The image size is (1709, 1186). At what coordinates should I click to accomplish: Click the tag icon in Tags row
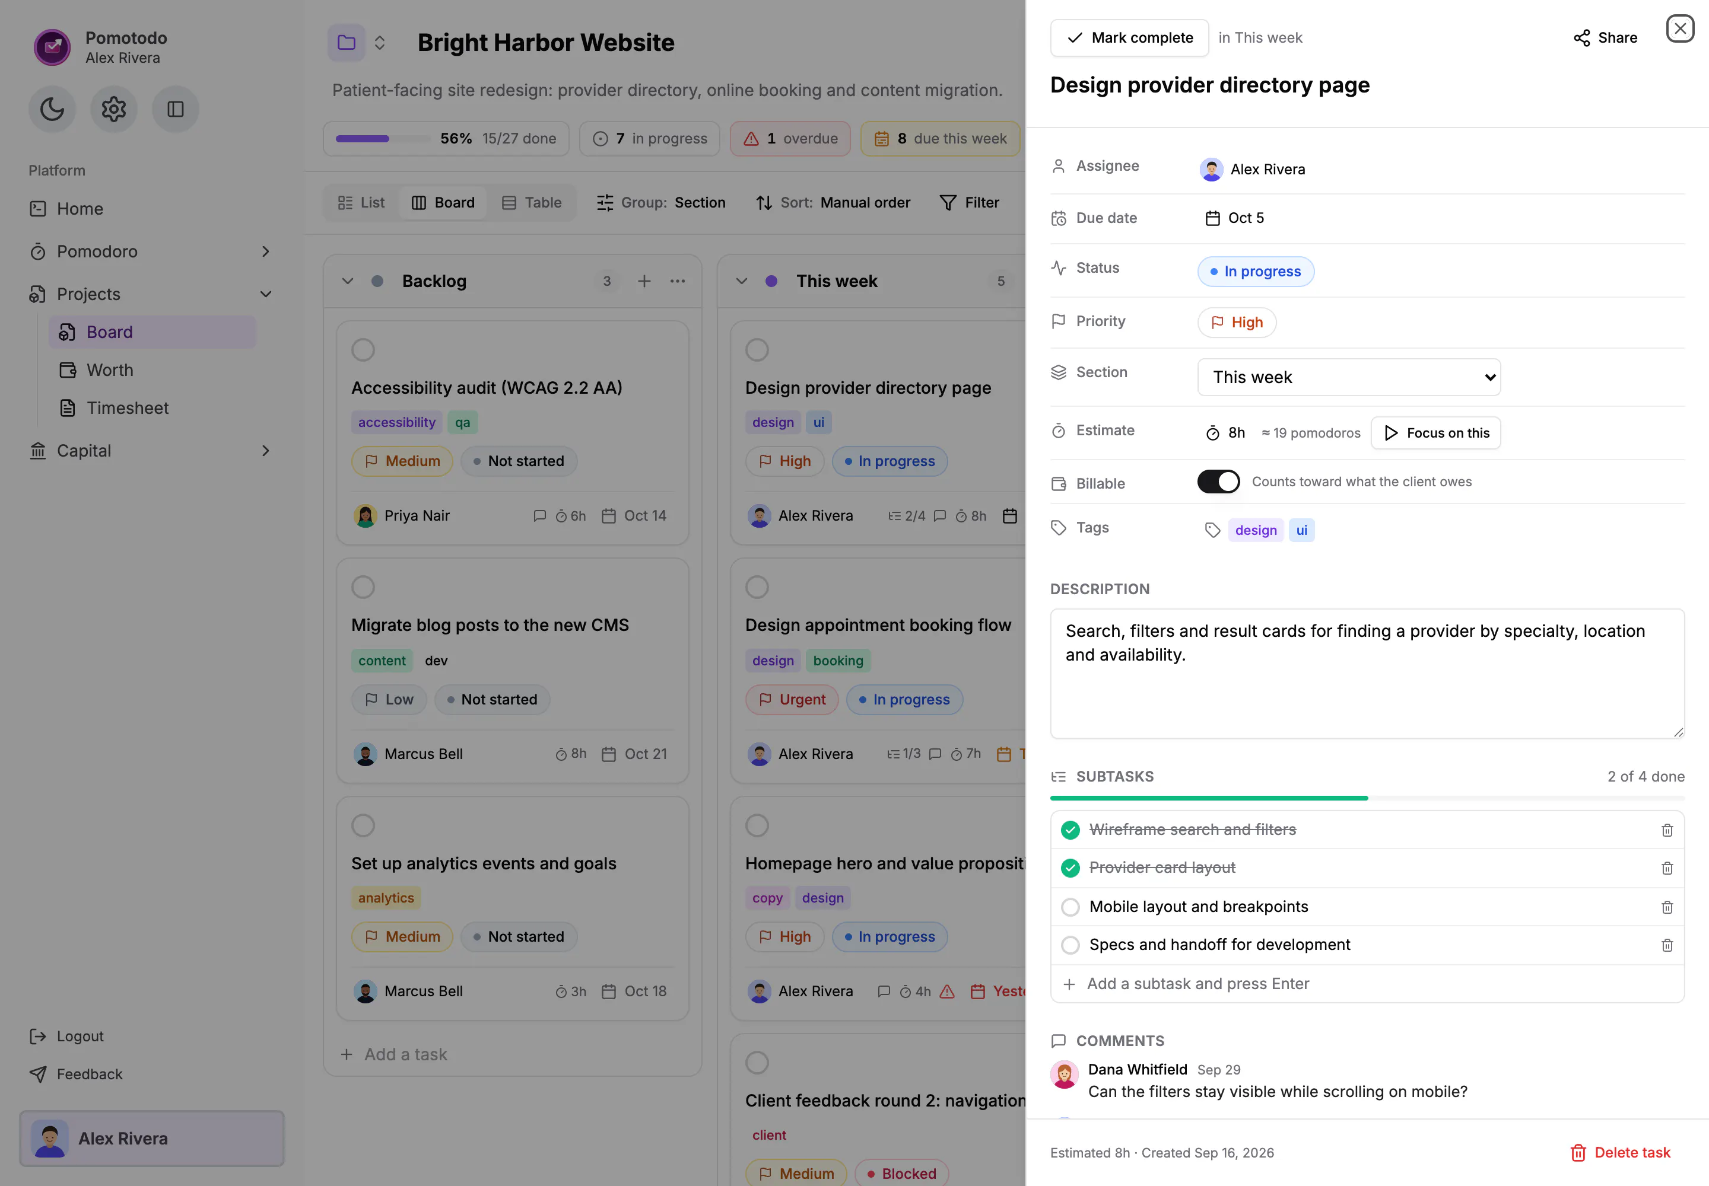point(1213,530)
